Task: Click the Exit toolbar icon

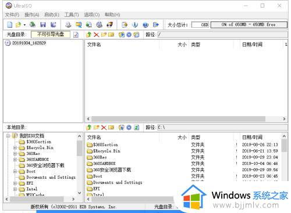Action: coord(156,25)
